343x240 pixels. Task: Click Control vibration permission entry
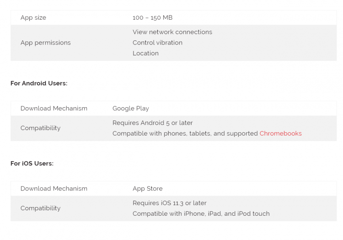(157, 43)
